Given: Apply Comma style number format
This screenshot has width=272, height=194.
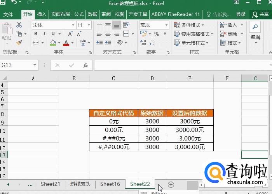Looking at the screenshot, I should [165, 34].
